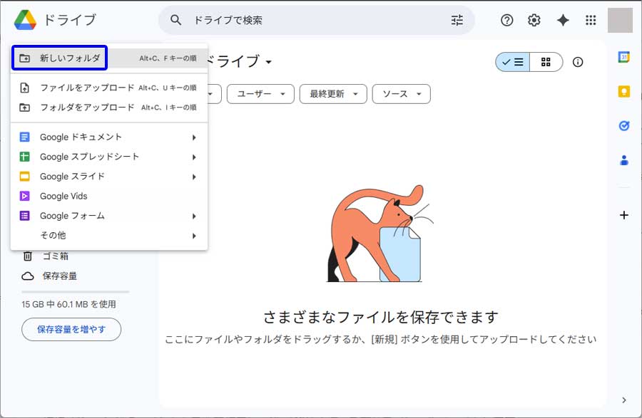
Task: Click the storage usage progress bar
Action: click(x=76, y=292)
